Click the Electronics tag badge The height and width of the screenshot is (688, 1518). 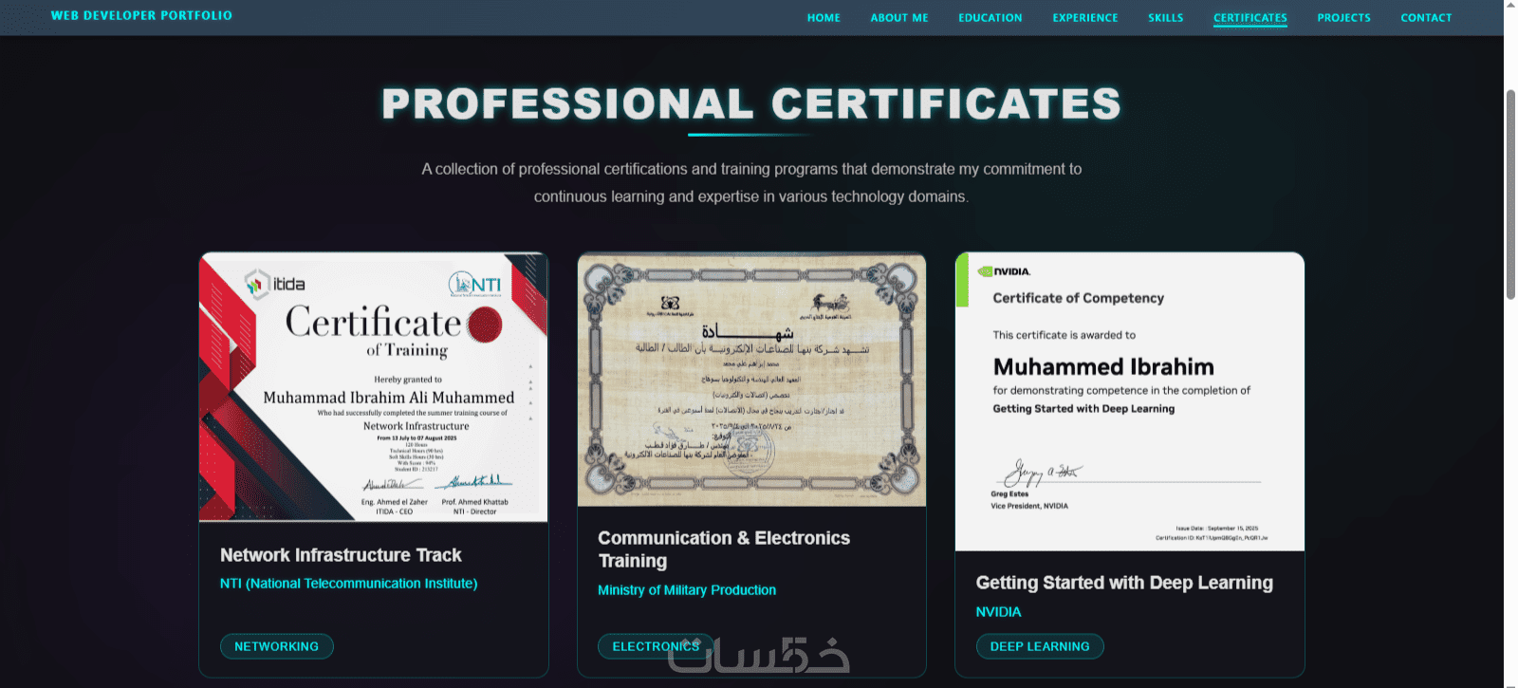click(x=656, y=646)
